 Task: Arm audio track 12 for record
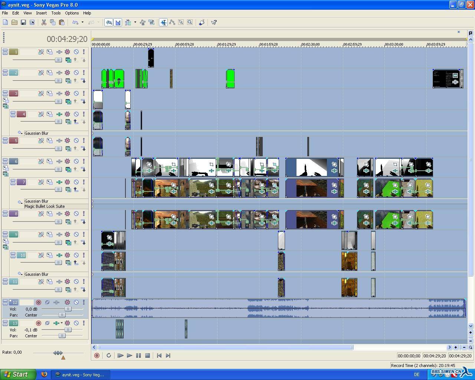pos(38,302)
